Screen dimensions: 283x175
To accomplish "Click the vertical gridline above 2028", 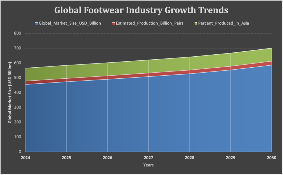I will click(189, 110).
